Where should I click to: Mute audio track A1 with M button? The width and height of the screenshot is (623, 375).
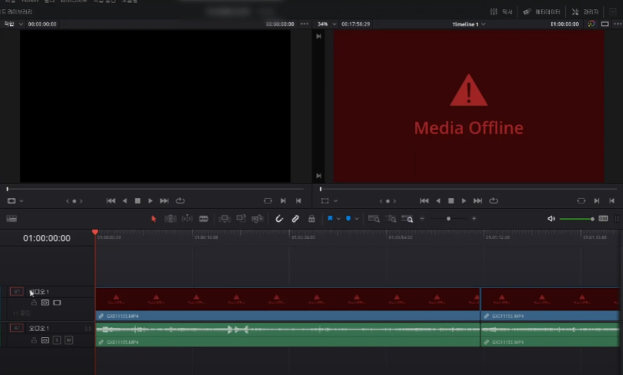pos(69,340)
